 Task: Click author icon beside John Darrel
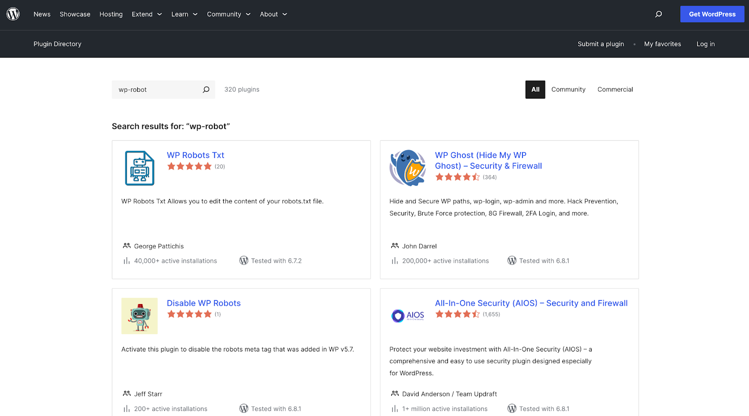(395, 246)
